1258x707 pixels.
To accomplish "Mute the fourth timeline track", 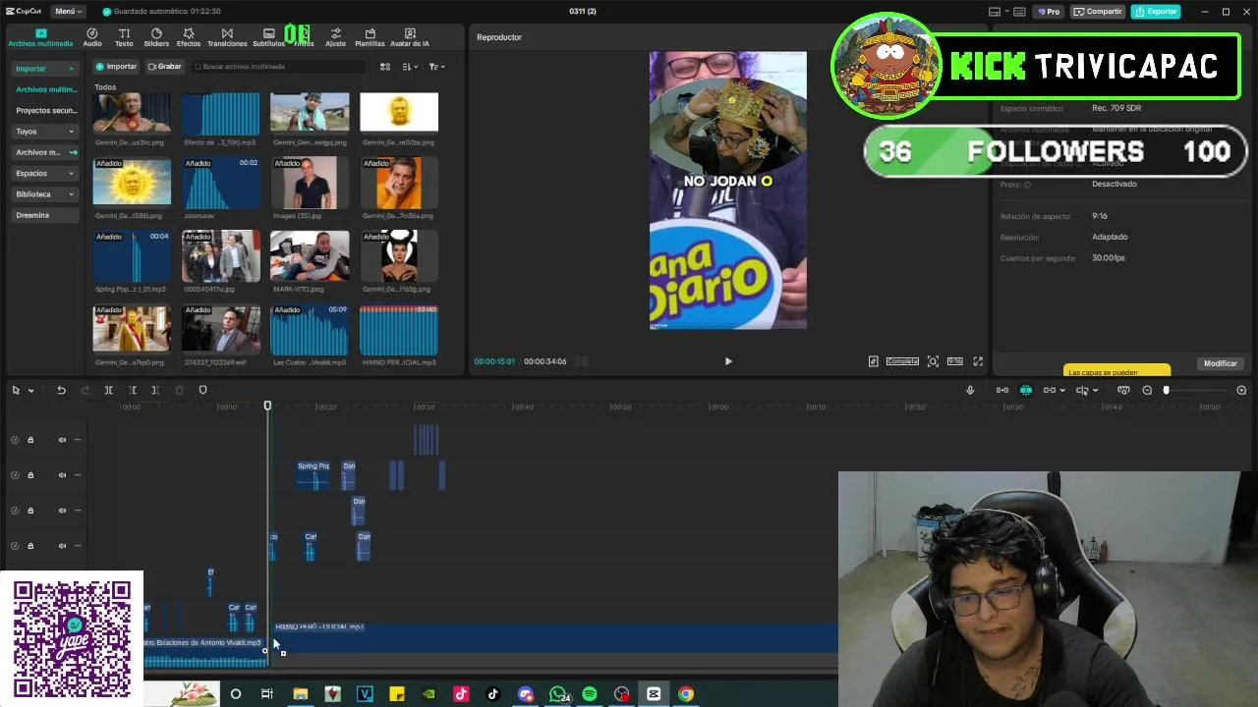I will (x=62, y=546).
